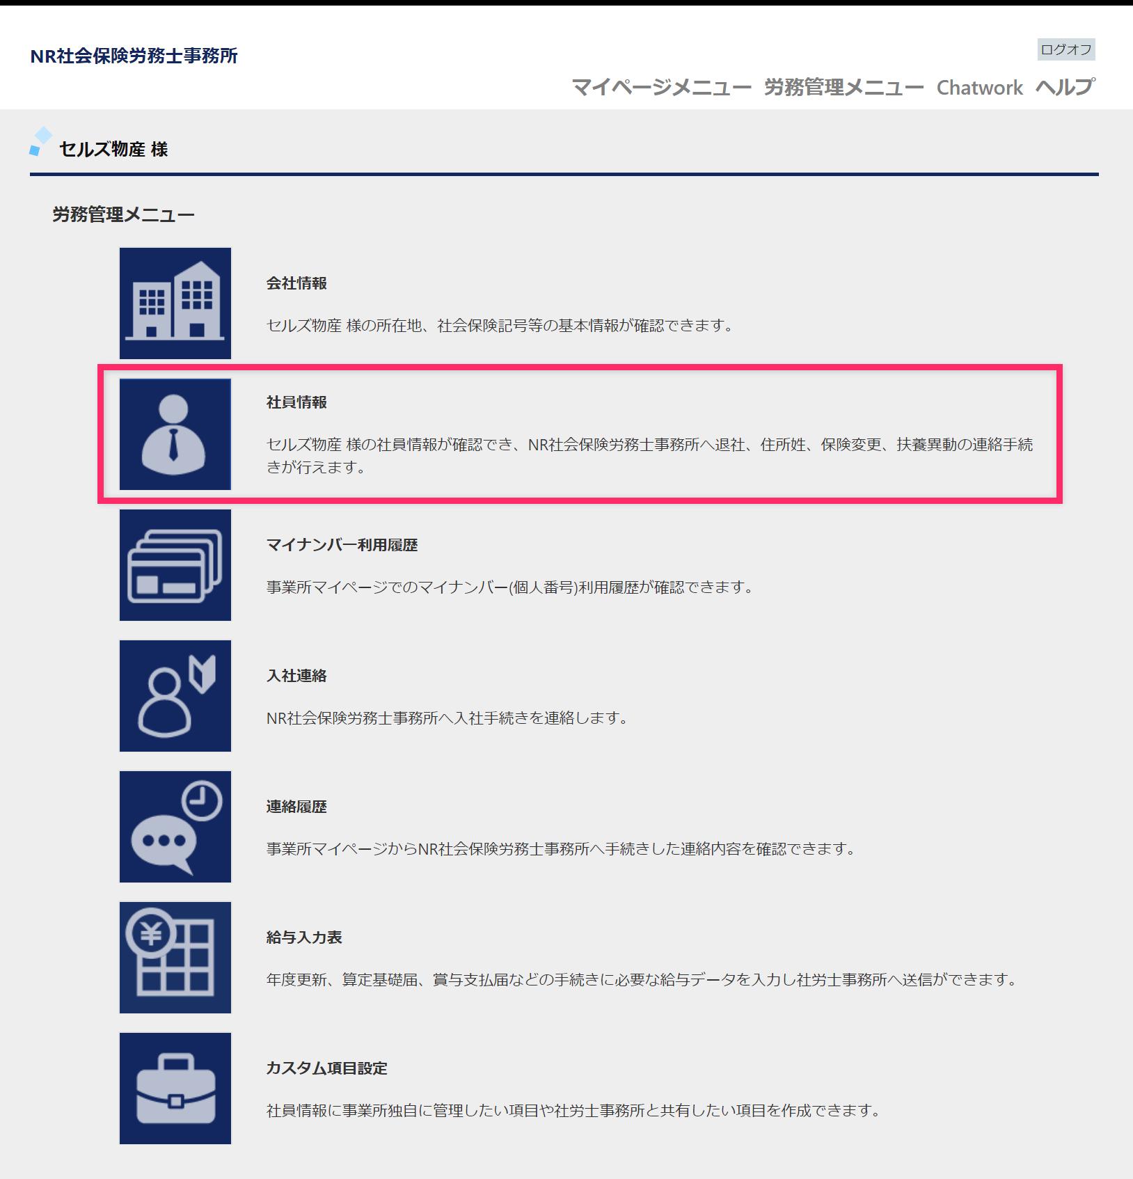Viewport: 1133px width, 1179px height.
Task: Select the 入社連絡 new hire icon
Action: (175, 696)
